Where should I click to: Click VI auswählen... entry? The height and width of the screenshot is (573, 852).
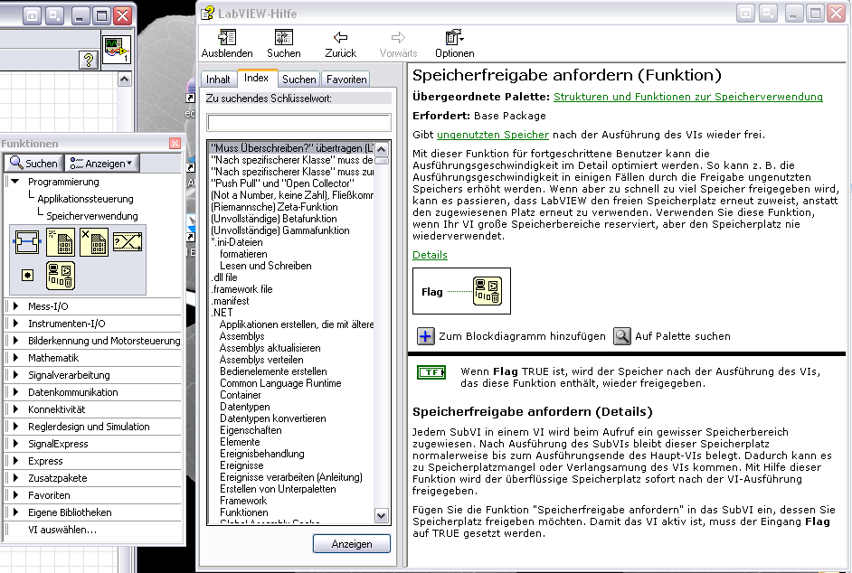62,531
